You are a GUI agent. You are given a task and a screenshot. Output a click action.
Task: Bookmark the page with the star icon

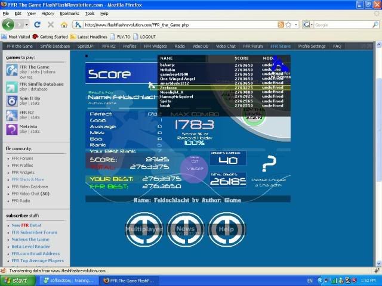[288, 25]
